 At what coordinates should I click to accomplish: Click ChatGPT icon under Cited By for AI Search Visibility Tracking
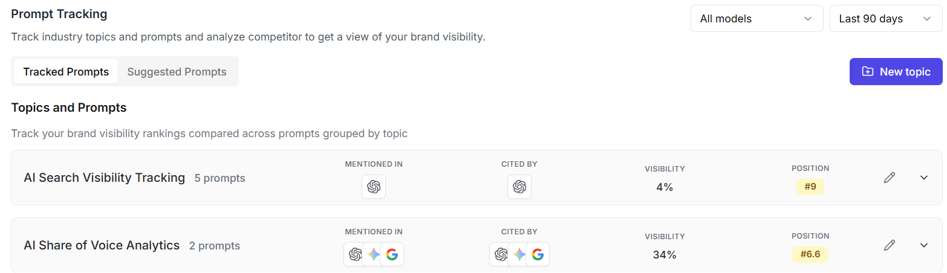pyautogui.click(x=519, y=187)
